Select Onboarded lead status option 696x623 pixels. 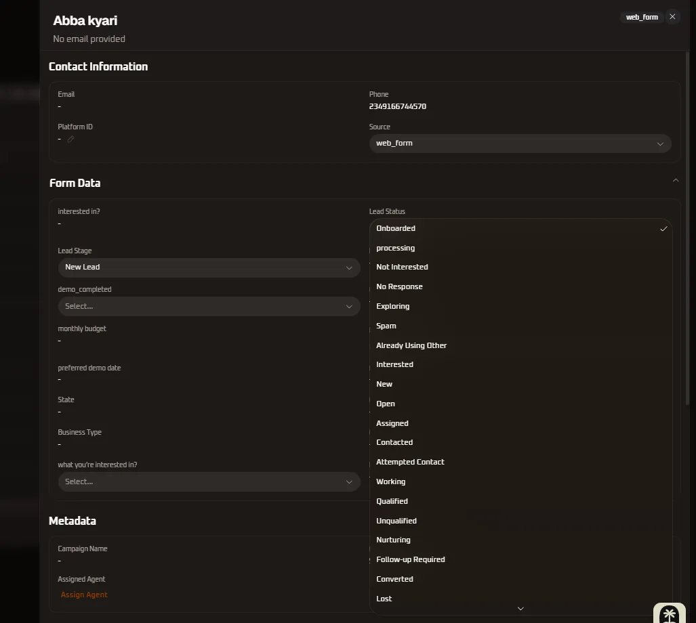click(520, 228)
